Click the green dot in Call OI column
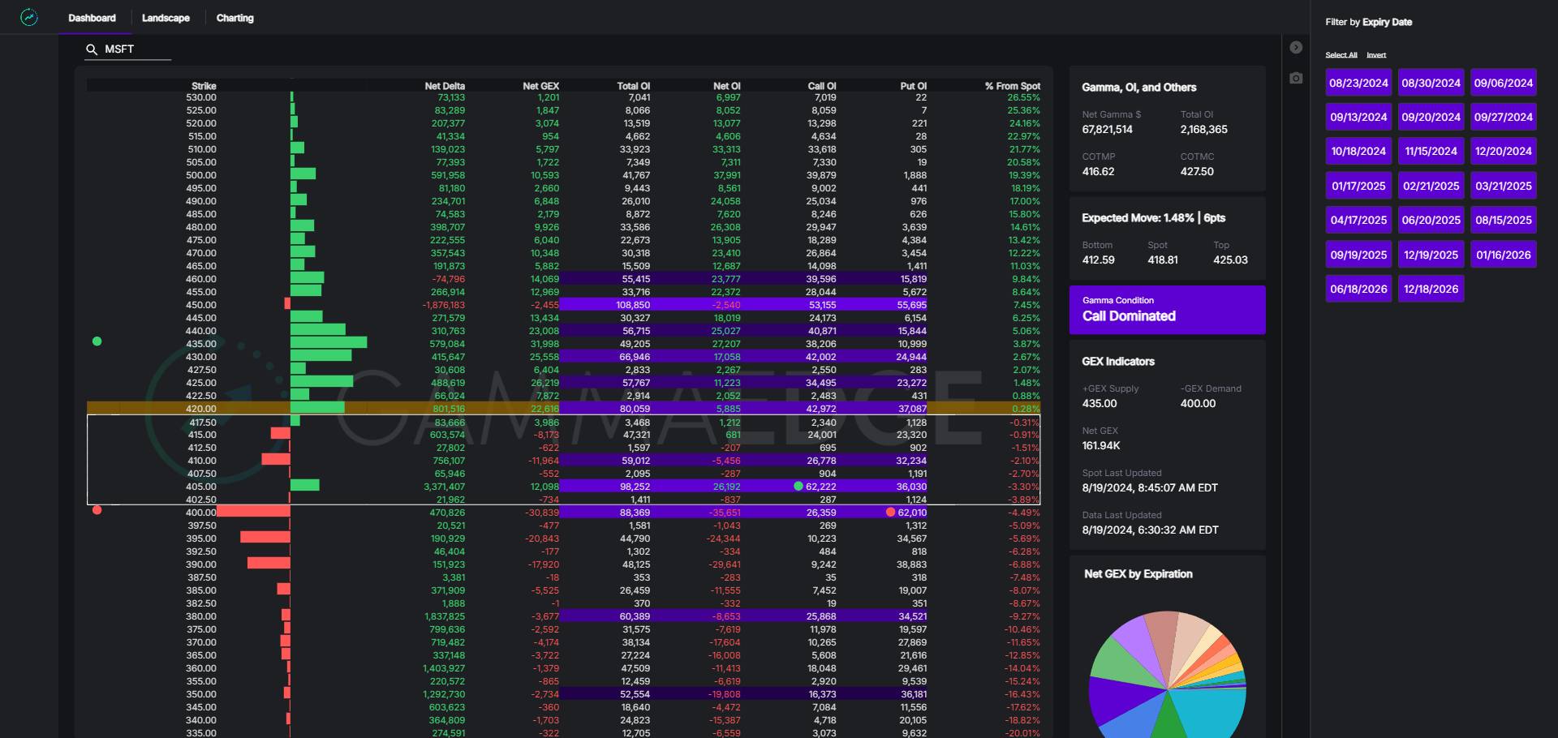1558x738 pixels. click(x=798, y=487)
